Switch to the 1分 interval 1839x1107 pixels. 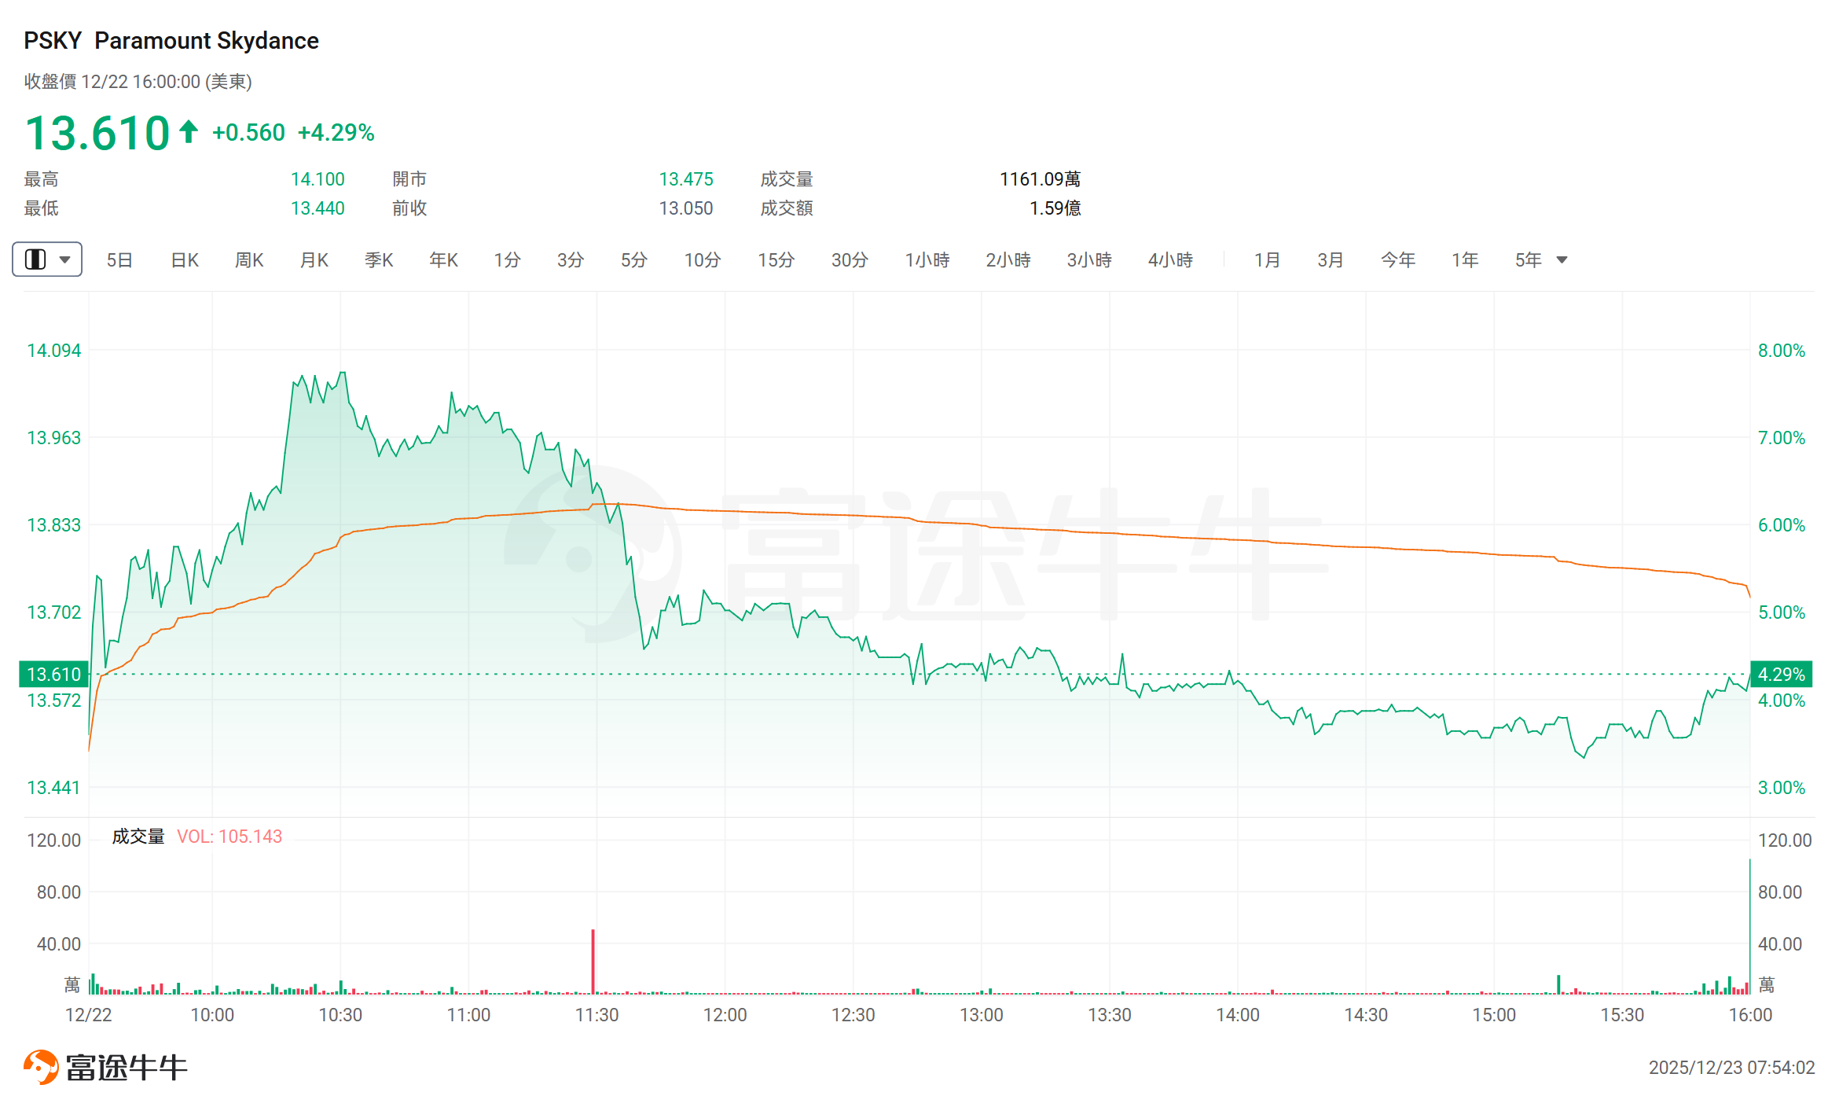coord(508,260)
